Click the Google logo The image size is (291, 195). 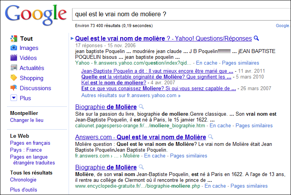pyautogui.click(x=36, y=15)
